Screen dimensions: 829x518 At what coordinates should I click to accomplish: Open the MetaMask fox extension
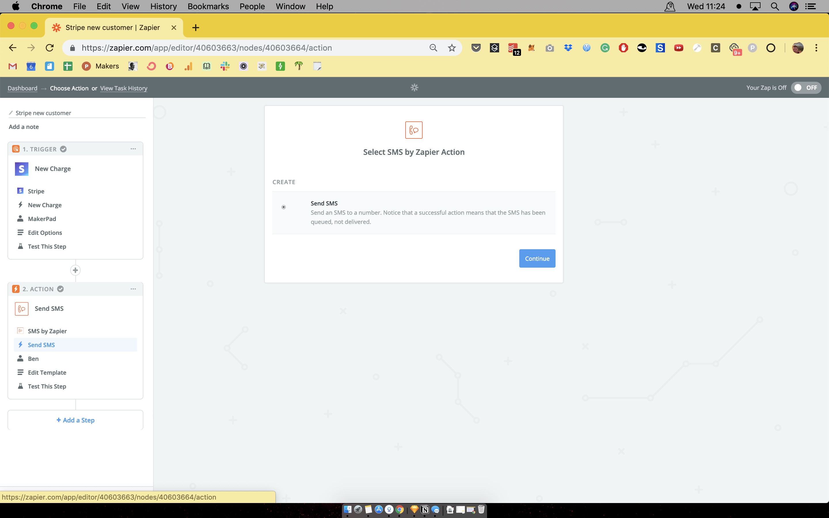[x=531, y=47]
